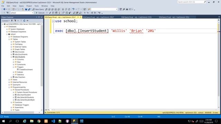221x124 pixels.
Task: Click the Change Connection icon beside database box
Action: [x=8, y=13]
